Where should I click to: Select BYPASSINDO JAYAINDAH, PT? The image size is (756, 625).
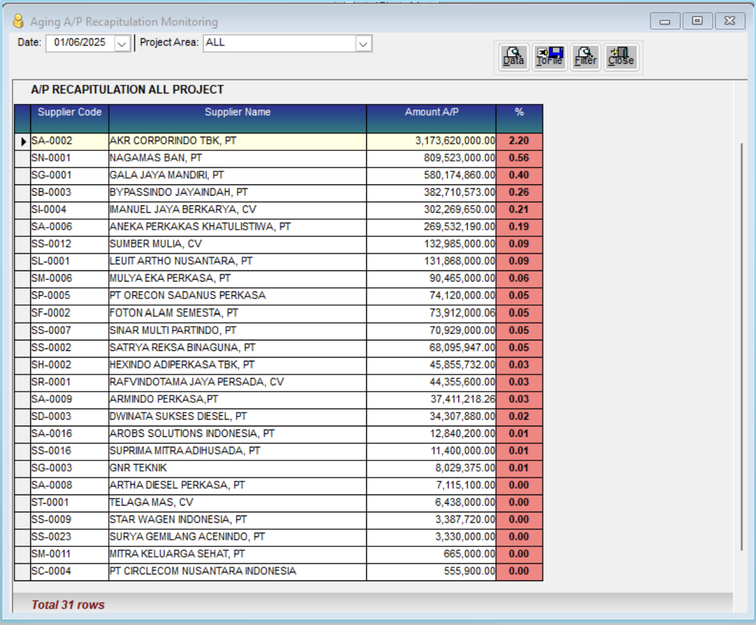(238, 192)
